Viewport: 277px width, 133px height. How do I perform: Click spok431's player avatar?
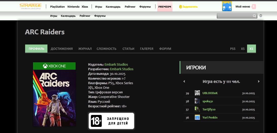(197, 101)
